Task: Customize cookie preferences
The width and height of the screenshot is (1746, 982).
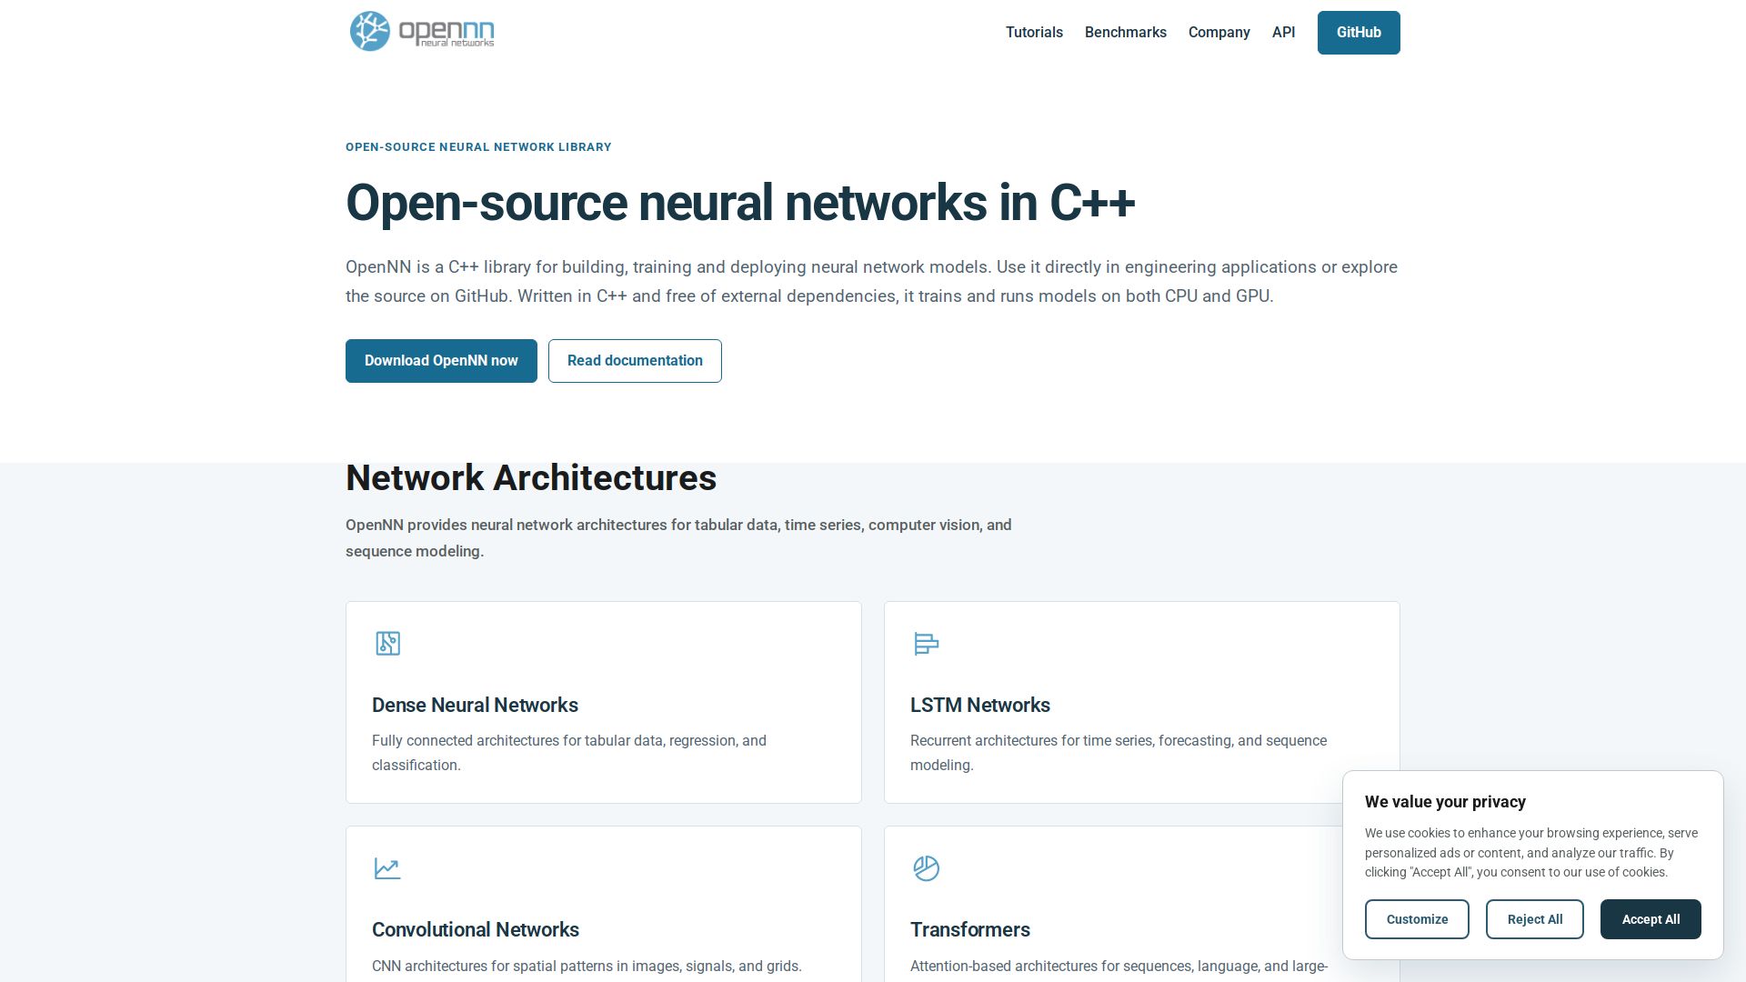Action: point(1417,919)
